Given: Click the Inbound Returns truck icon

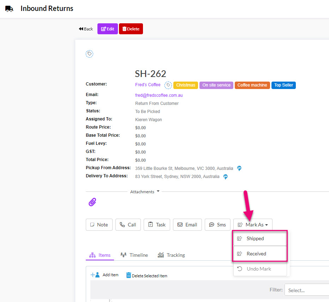Looking at the screenshot, I should click(x=9, y=8).
